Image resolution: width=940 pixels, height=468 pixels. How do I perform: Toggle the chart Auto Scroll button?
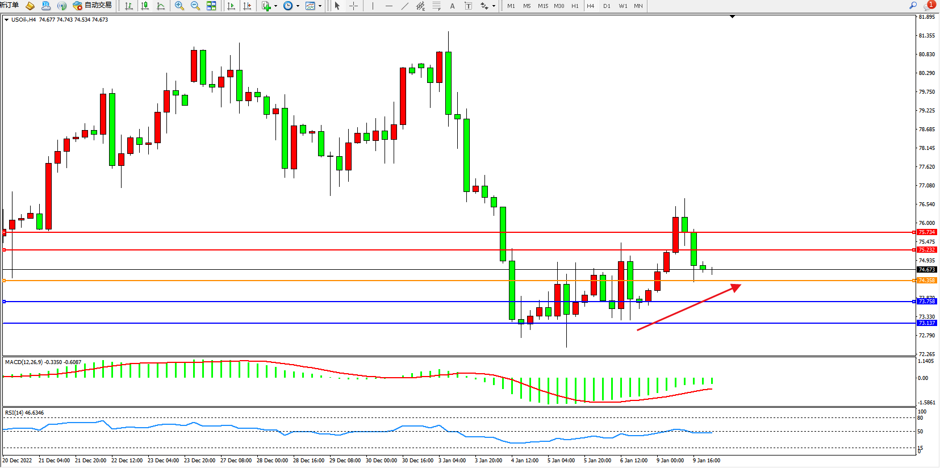click(231, 6)
